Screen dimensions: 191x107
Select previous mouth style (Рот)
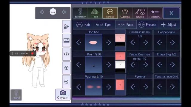[x=79, y=65]
